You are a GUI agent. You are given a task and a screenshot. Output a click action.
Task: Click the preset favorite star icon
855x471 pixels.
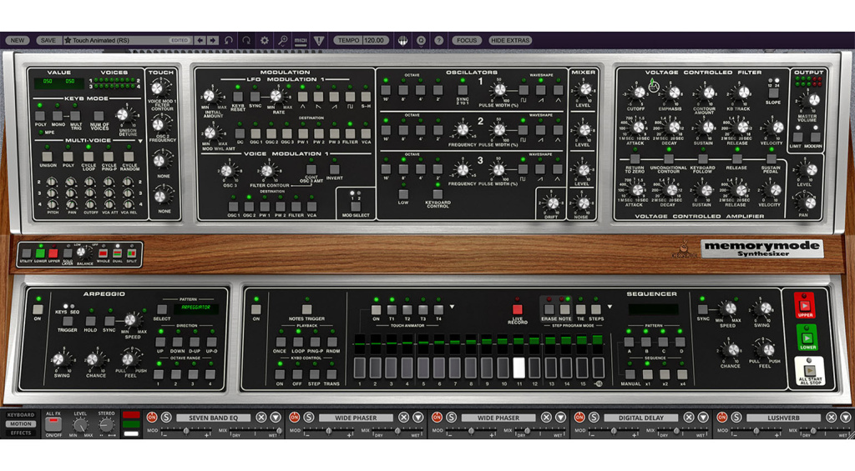(68, 40)
